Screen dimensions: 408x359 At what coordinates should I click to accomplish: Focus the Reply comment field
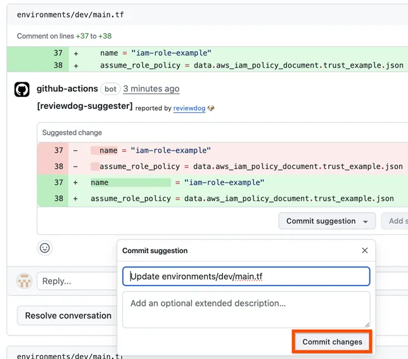pos(77,281)
